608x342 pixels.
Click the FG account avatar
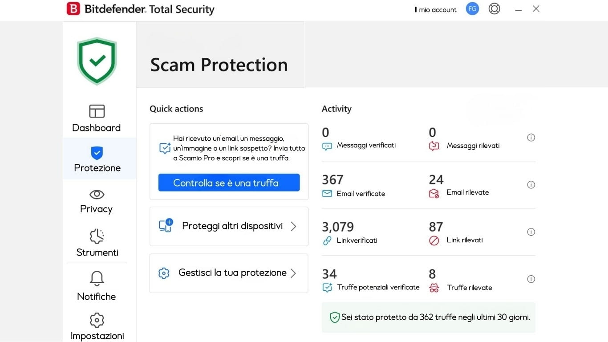click(x=472, y=9)
